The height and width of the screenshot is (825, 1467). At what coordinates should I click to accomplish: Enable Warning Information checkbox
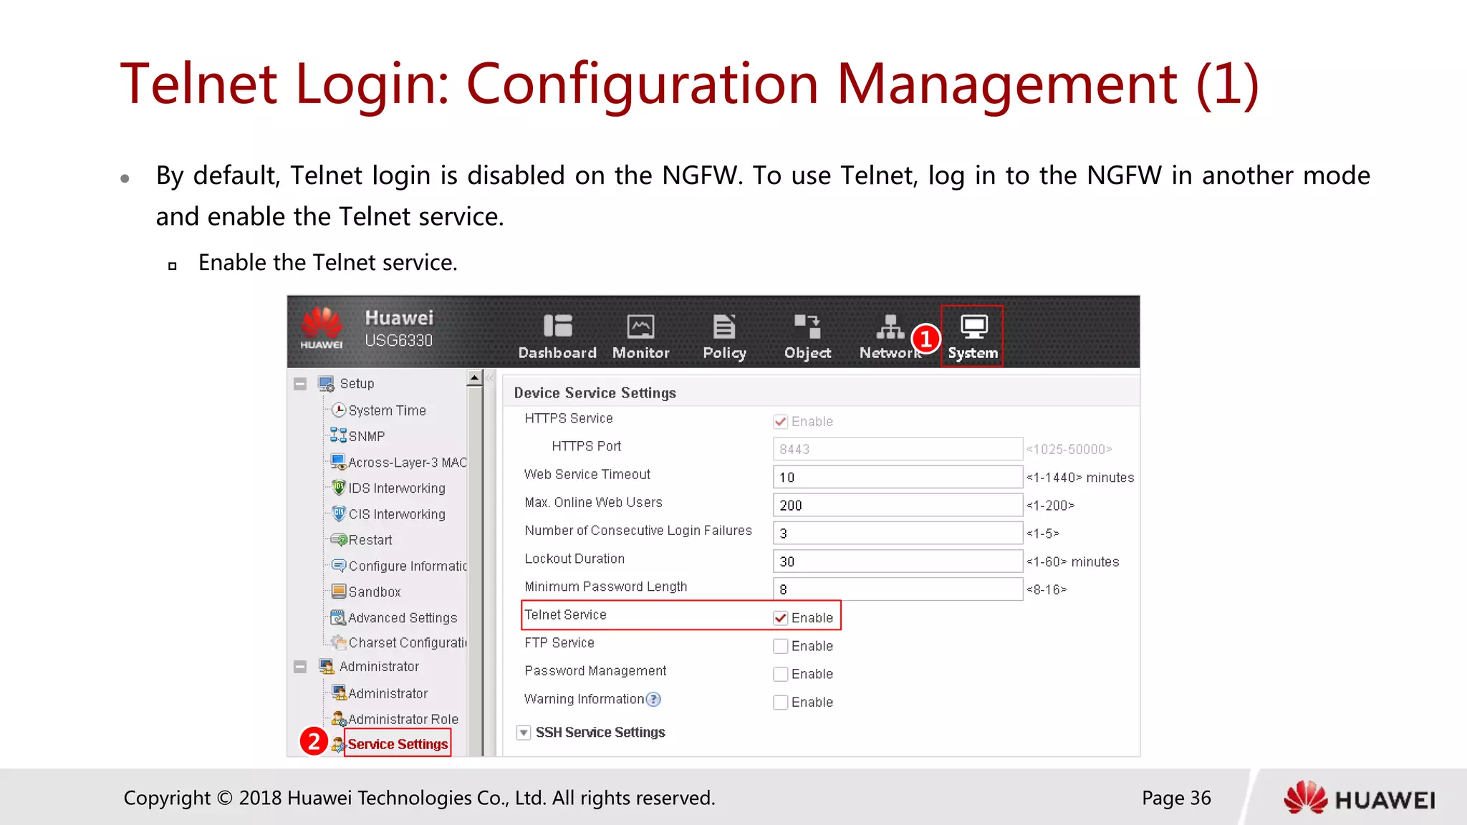pos(781,703)
